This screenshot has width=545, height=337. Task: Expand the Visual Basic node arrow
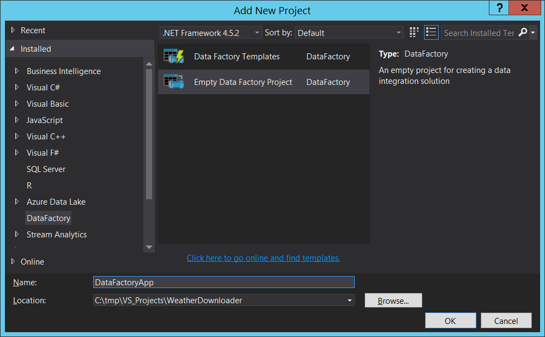tap(17, 103)
